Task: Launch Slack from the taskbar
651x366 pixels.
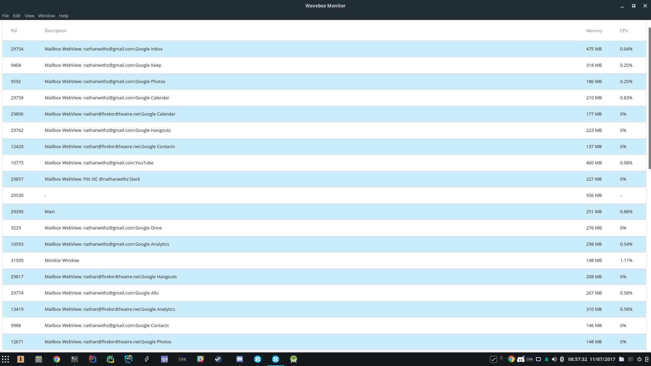Action: 200,359
